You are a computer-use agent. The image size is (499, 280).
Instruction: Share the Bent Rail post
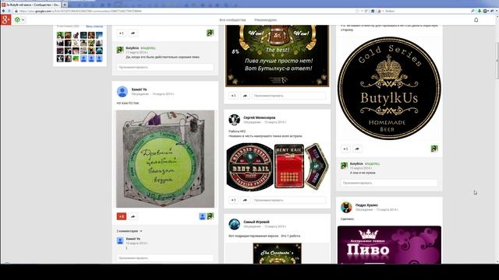coord(245,201)
